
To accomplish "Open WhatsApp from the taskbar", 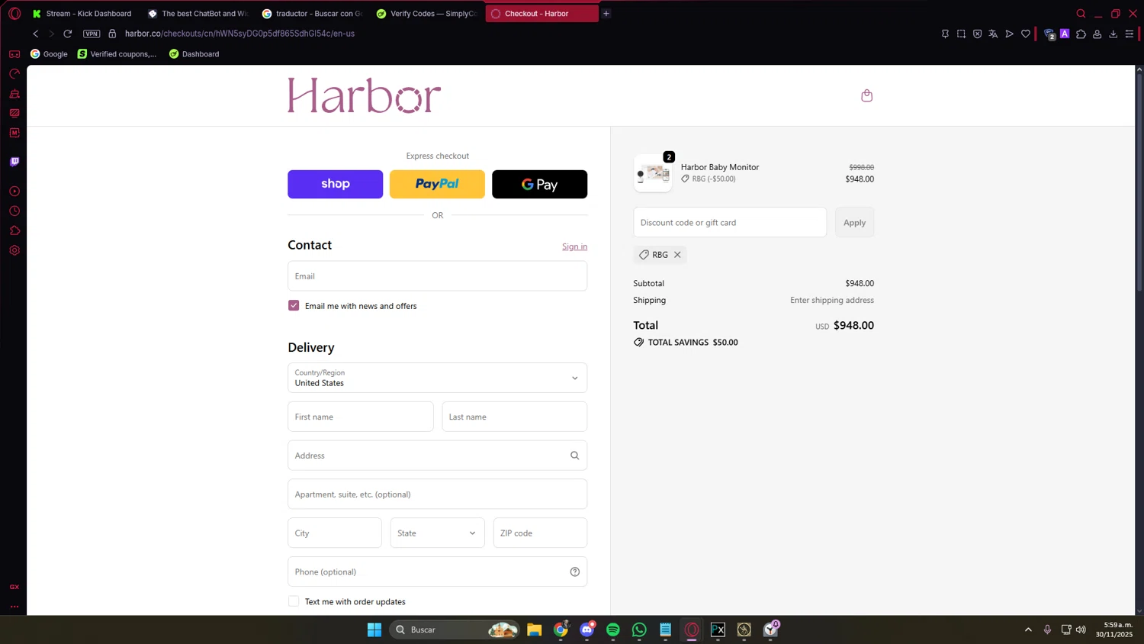I will coord(639,630).
